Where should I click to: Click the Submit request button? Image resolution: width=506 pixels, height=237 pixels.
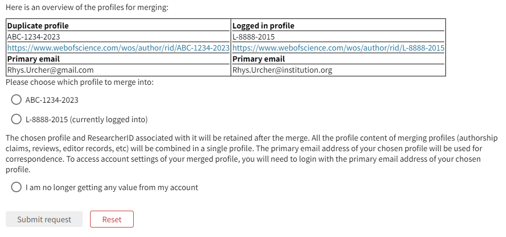(44, 219)
